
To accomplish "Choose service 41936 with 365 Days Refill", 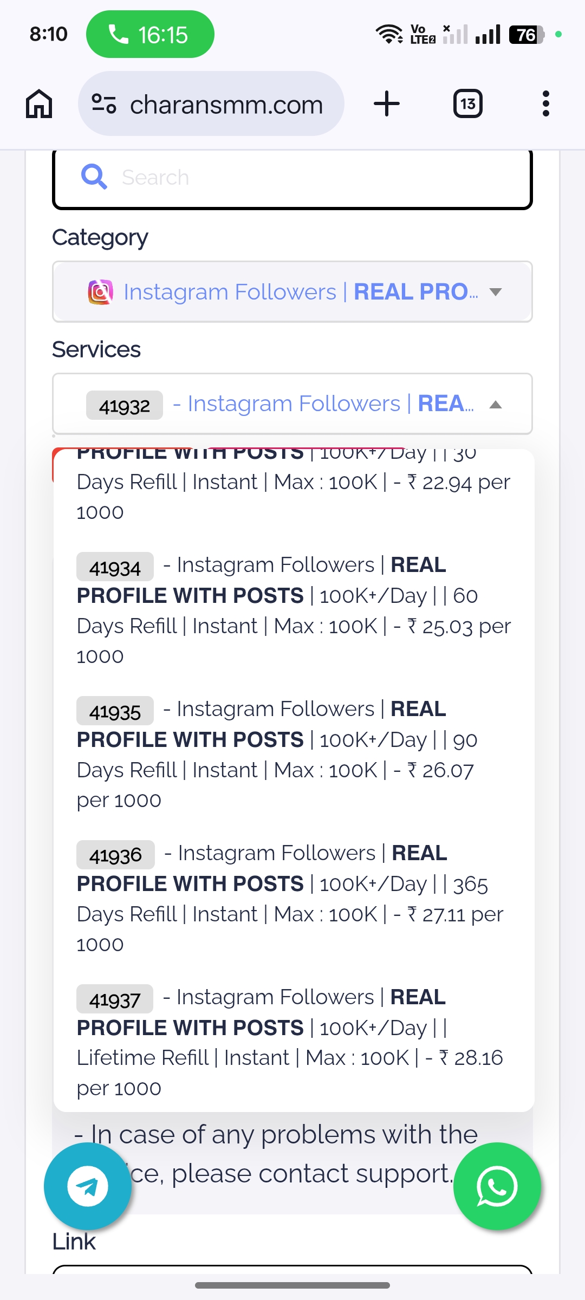I will click(x=292, y=899).
